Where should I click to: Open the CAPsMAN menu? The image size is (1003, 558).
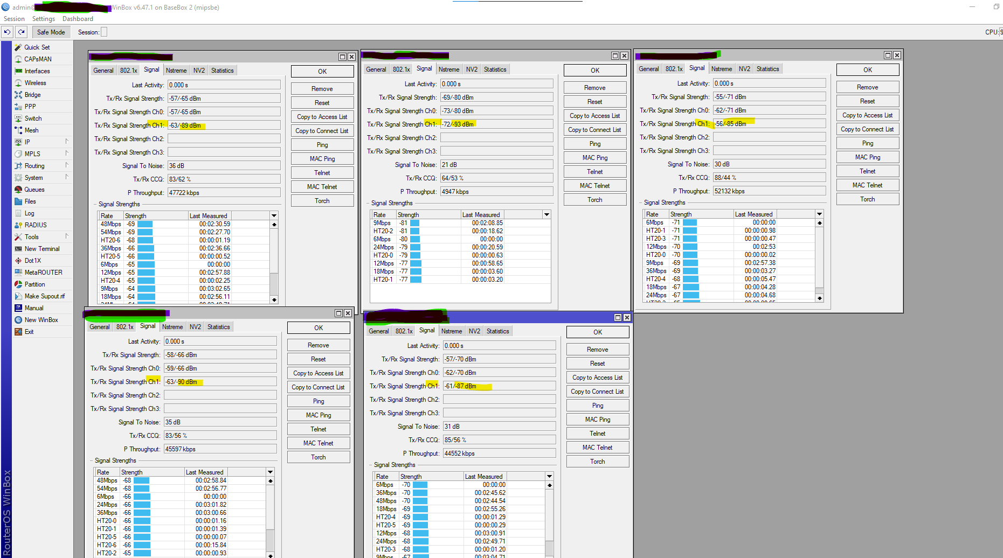tap(38, 59)
